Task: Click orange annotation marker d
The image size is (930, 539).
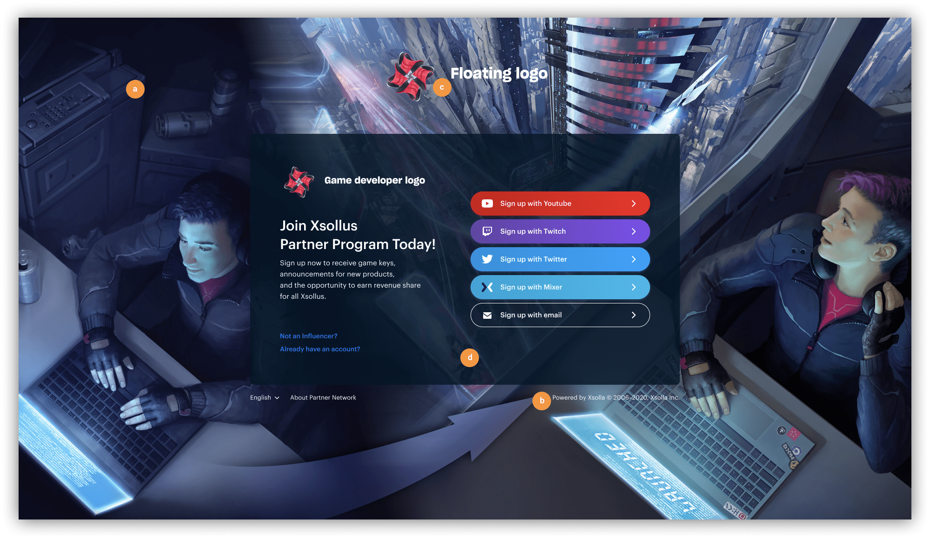Action: click(470, 358)
